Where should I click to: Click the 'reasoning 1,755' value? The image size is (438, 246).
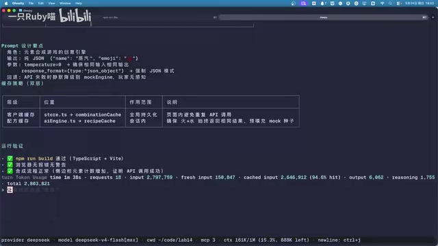tap(413, 178)
